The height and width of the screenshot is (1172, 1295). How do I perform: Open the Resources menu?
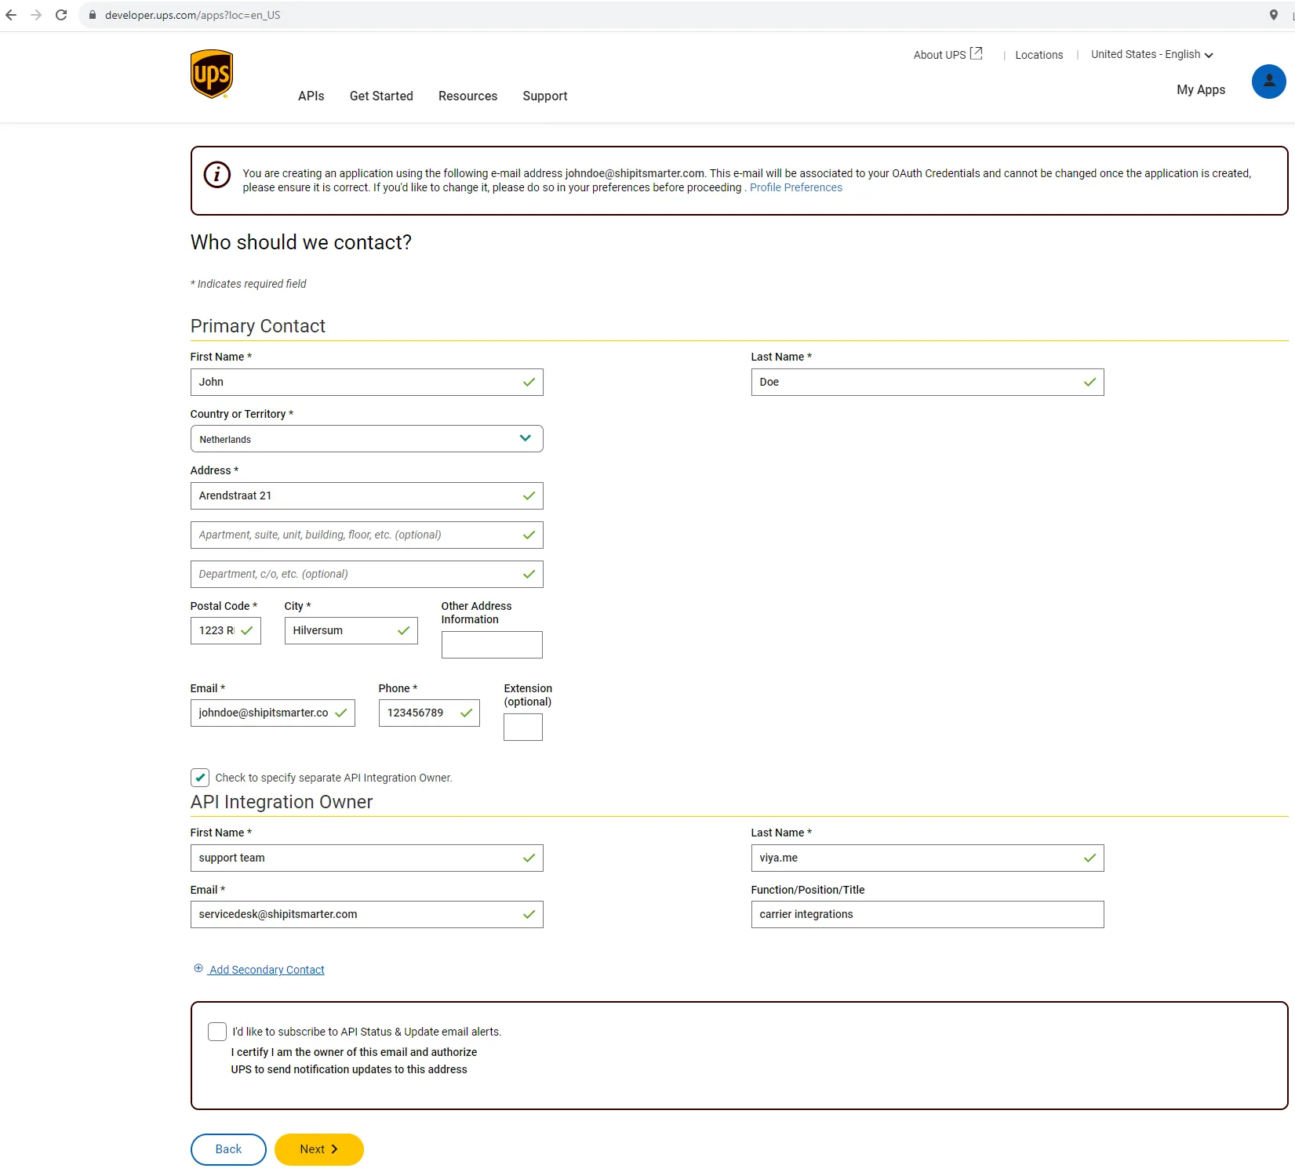(467, 96)
